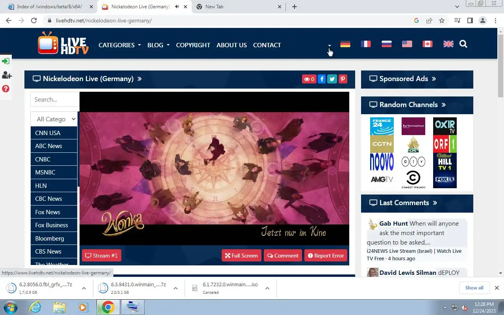
Task: Toggle the browser side panel icon
Action: pos(470,20)
